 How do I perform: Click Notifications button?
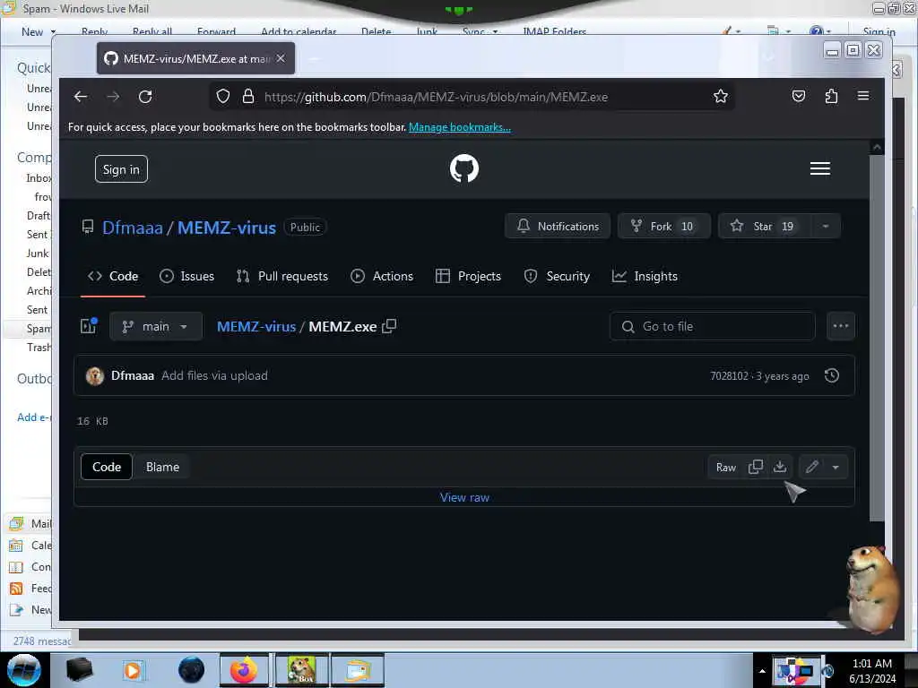coord(558,227)
